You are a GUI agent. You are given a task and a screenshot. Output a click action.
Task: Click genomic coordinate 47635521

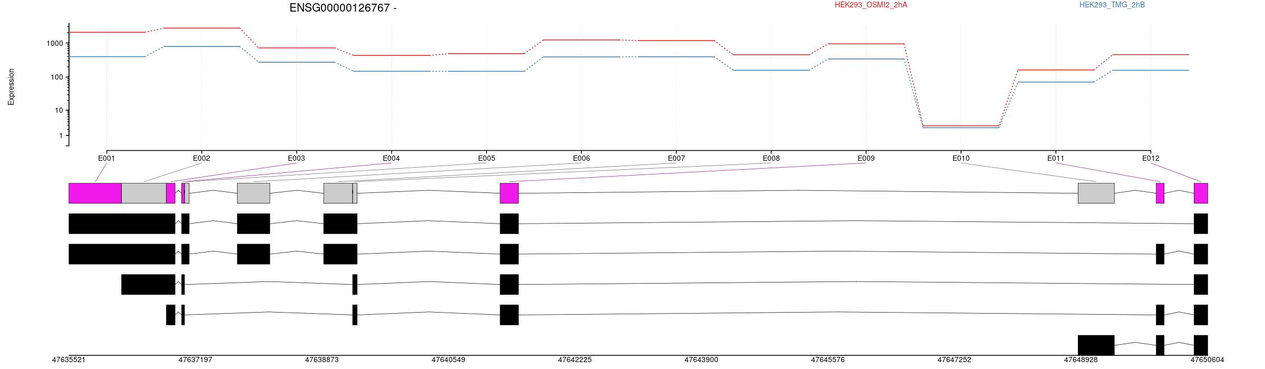pyautogui.click(x=69, y=360)
